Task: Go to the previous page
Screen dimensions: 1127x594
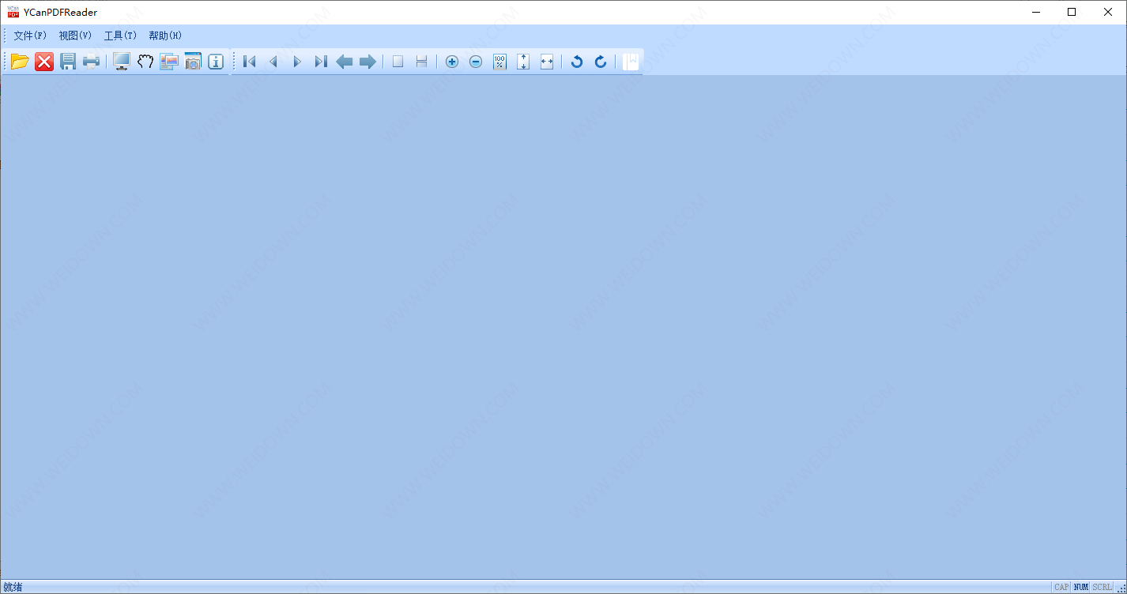Action: (273, 62)
